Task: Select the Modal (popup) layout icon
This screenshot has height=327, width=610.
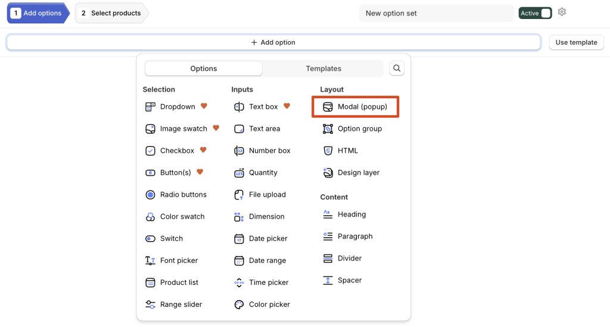Action: click(328, 107)
